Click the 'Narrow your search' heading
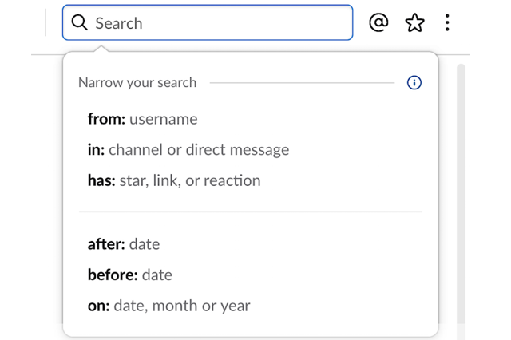The width and height of the screenshot is (511, 340). click(137, 83)
